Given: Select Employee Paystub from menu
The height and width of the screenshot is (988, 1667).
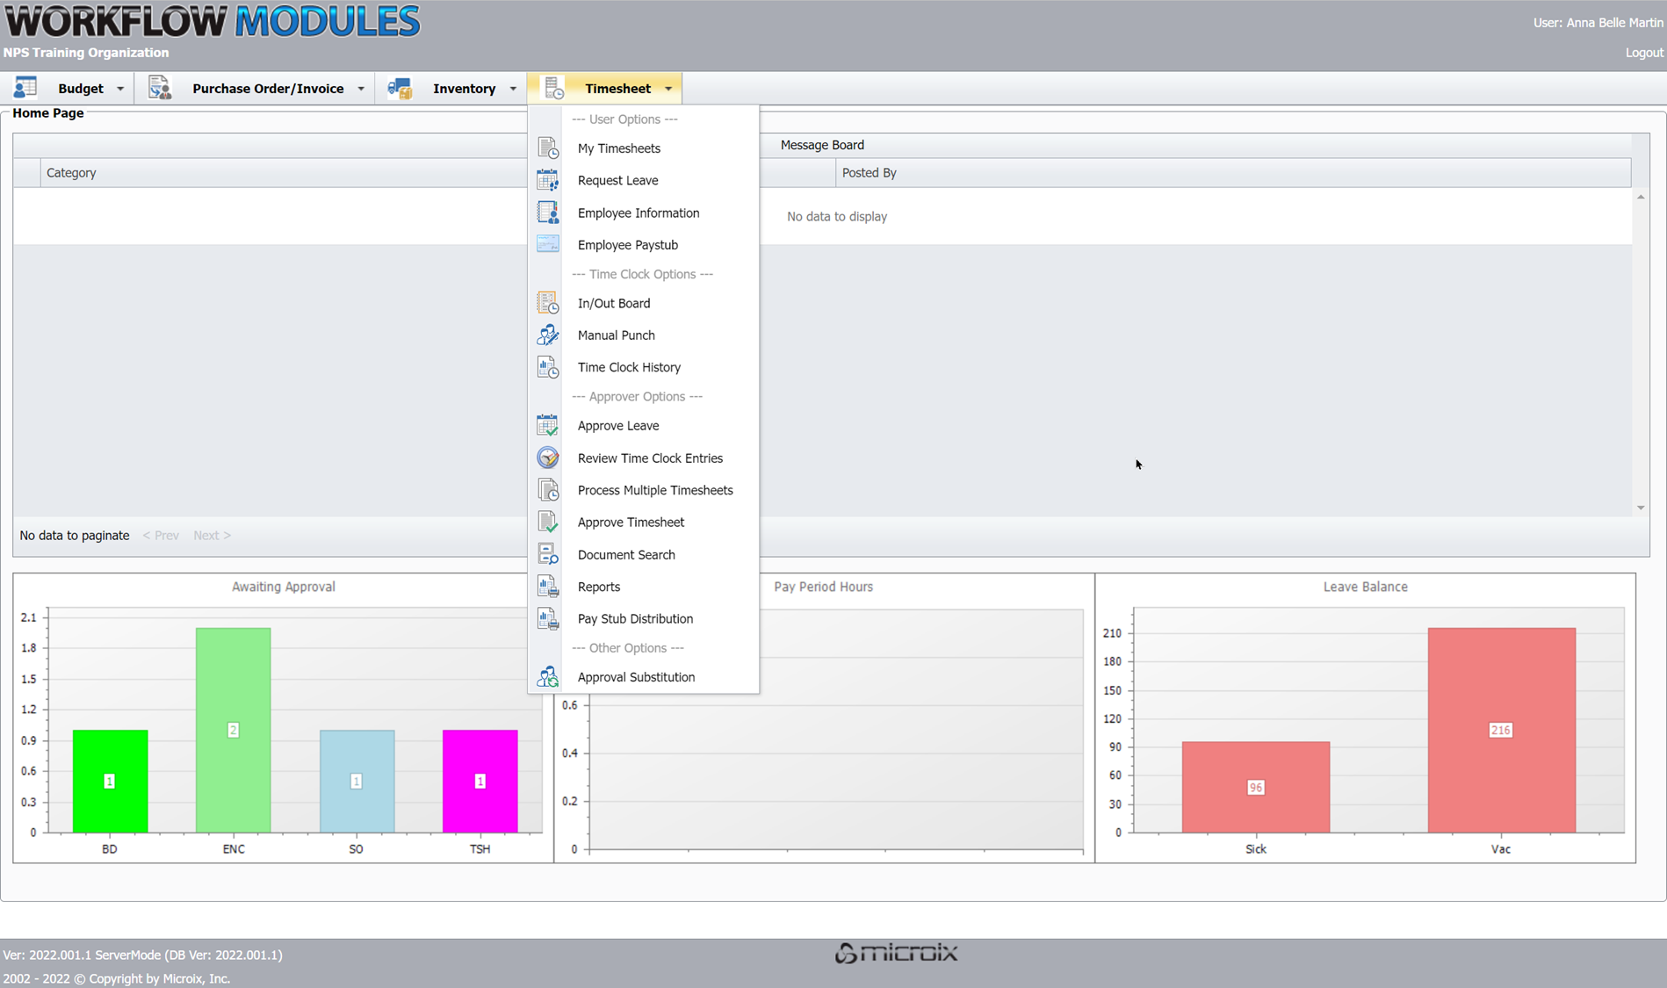Looking at the screenshot, I should tap(627, 245).
